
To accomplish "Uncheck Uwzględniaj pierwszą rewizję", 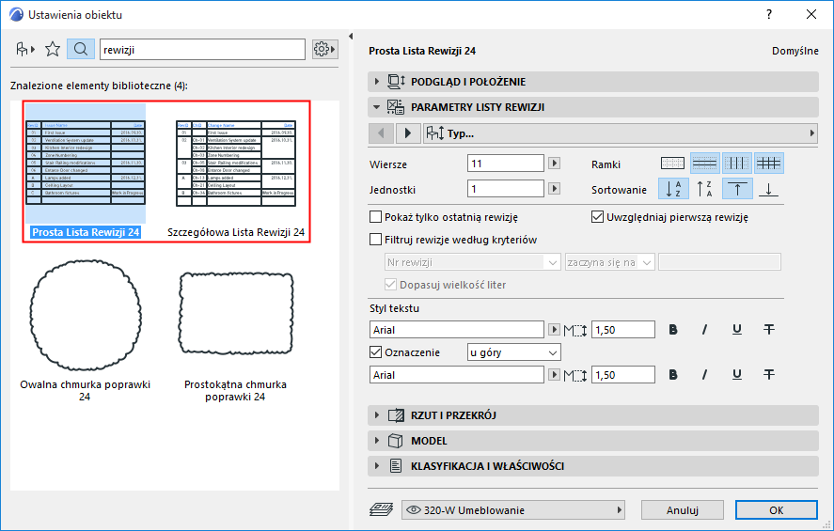I will pos(597,217).
